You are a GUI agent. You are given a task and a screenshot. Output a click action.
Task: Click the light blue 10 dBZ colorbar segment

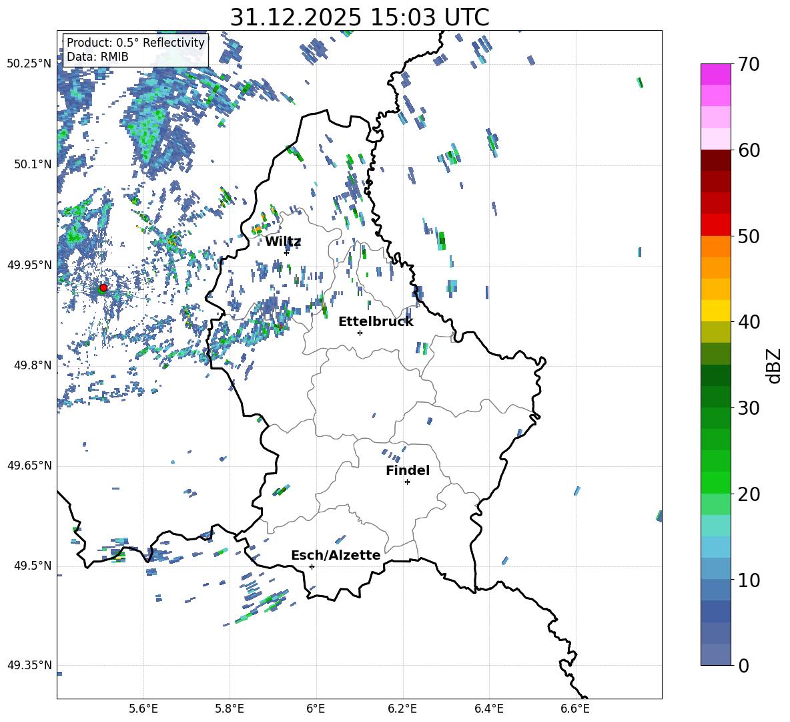coord(715,569)
